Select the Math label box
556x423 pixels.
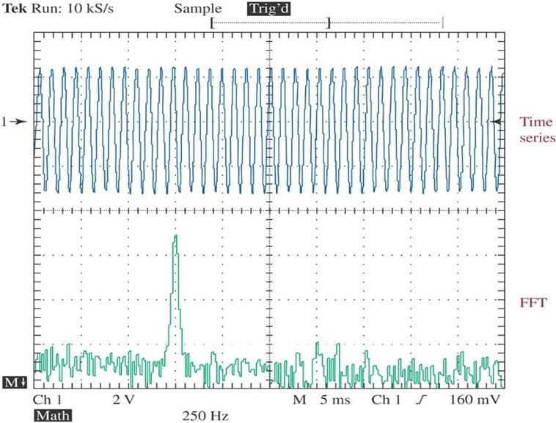point(53,416)
